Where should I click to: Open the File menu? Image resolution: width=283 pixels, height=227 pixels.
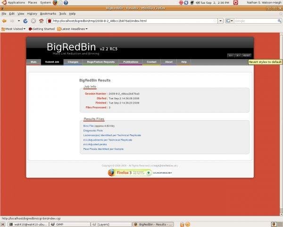point(4,14)
